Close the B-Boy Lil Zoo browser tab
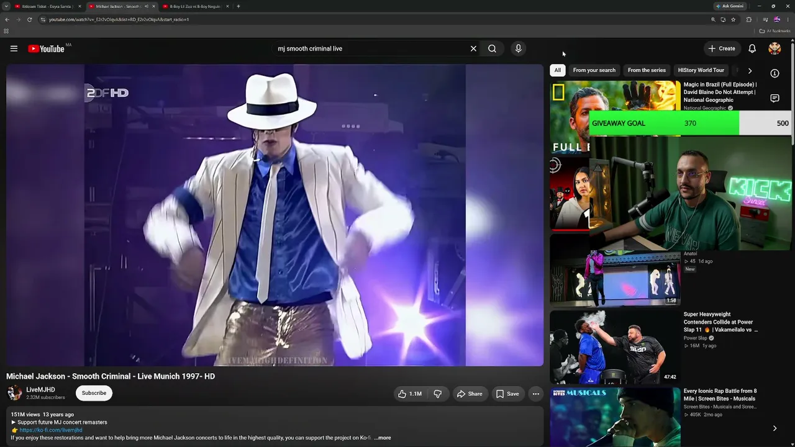 [x=227, y=6]
